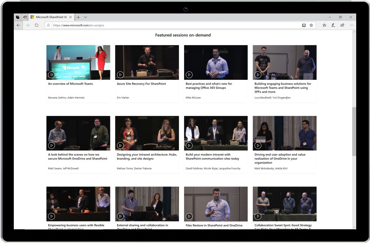Open the Hub favorites panel
370x243 pixels.
324,25
